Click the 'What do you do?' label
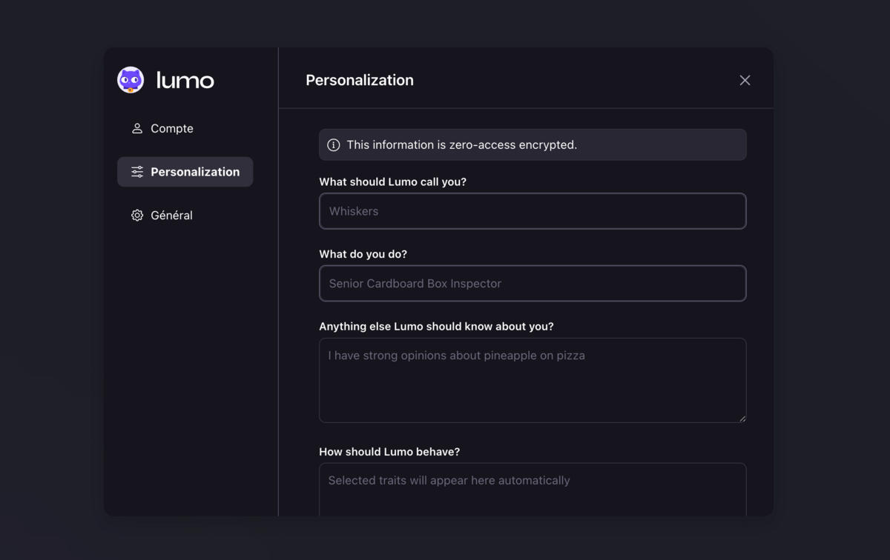This screenshot has width=890, height=560. 363,254
